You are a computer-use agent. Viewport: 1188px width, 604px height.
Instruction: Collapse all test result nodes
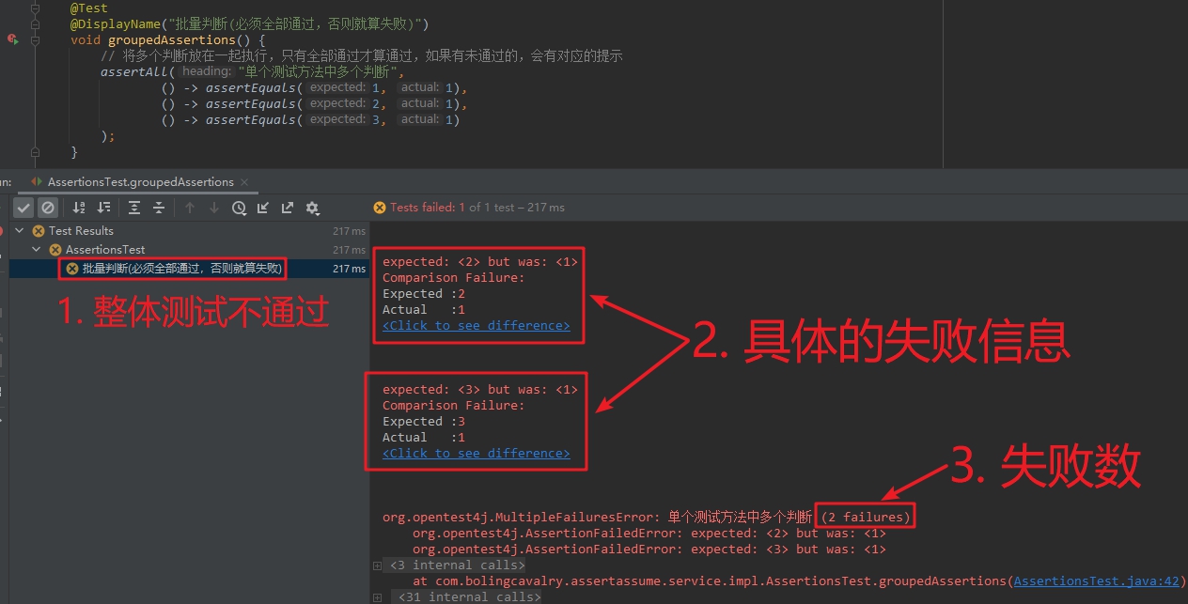(159, 208)
